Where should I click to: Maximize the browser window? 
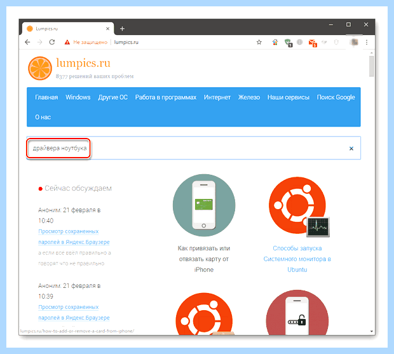coord(348,25)
